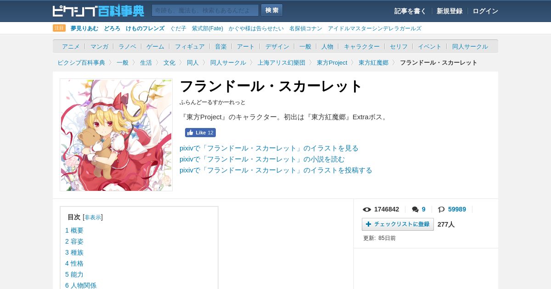Image resolution: width=551 pixels, height=289 pixels.
Task: Select the 一般 category in the menu bar
Action: point(305,46)
